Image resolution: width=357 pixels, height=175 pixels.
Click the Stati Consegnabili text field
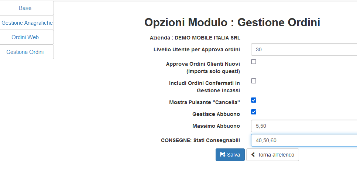[303, 140]
